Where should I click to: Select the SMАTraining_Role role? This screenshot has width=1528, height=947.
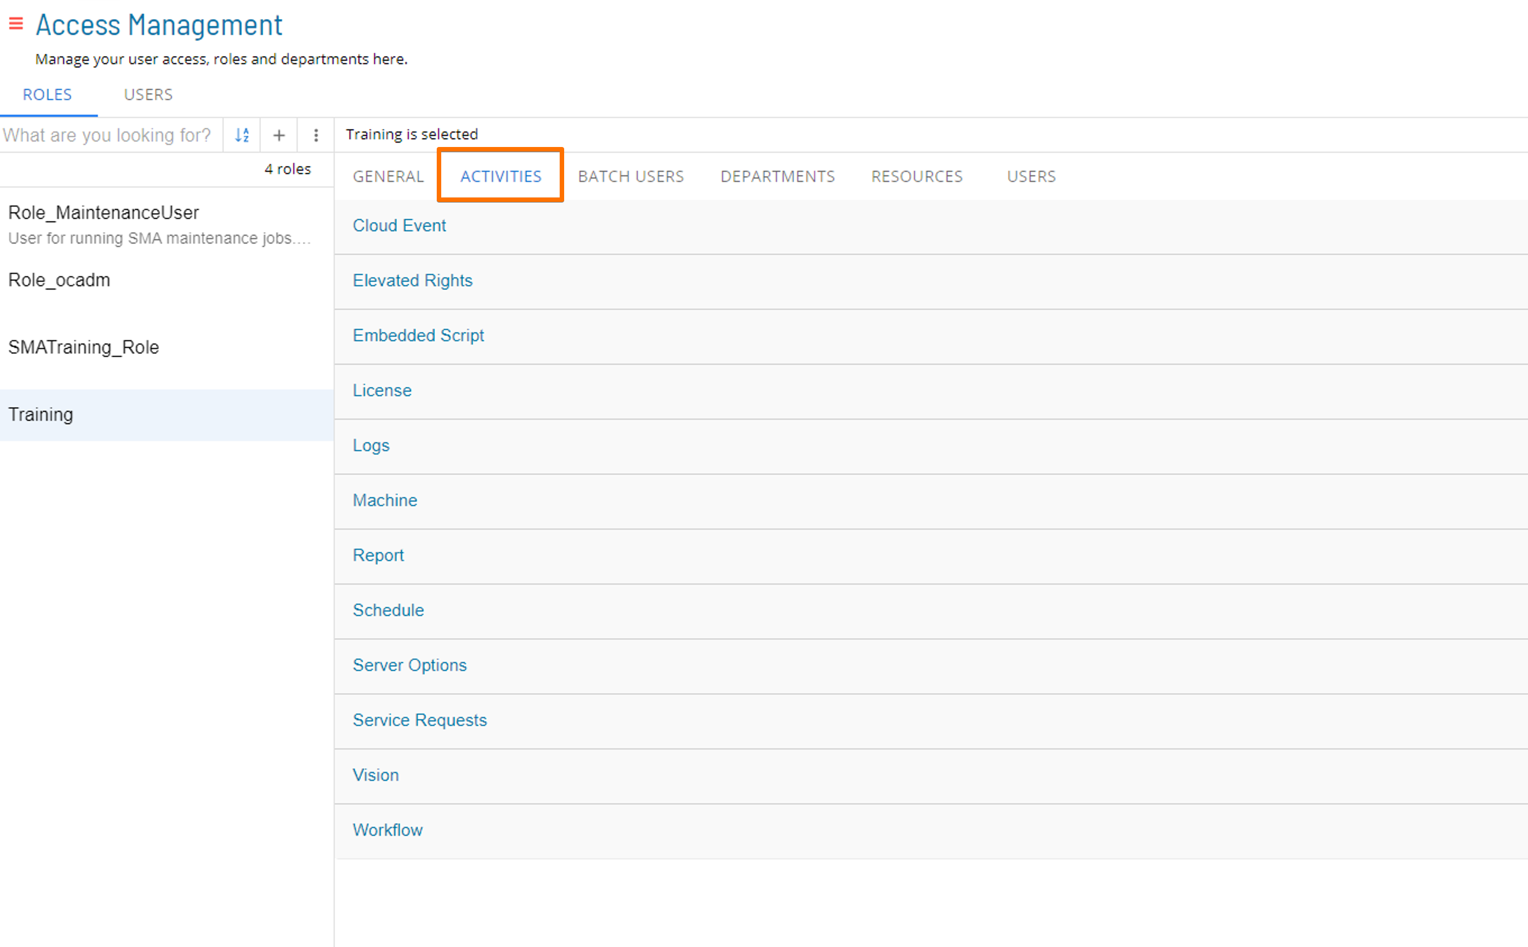pos(85,347)
